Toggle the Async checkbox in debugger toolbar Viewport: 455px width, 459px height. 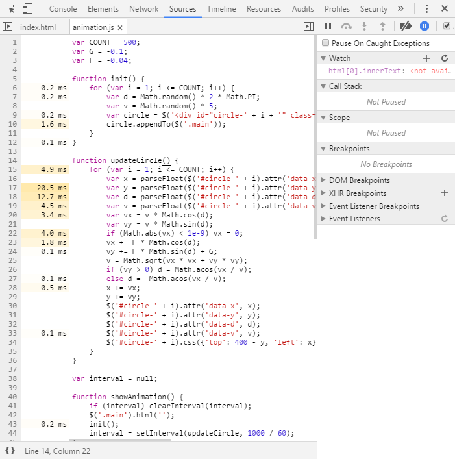tap(447, 26)
